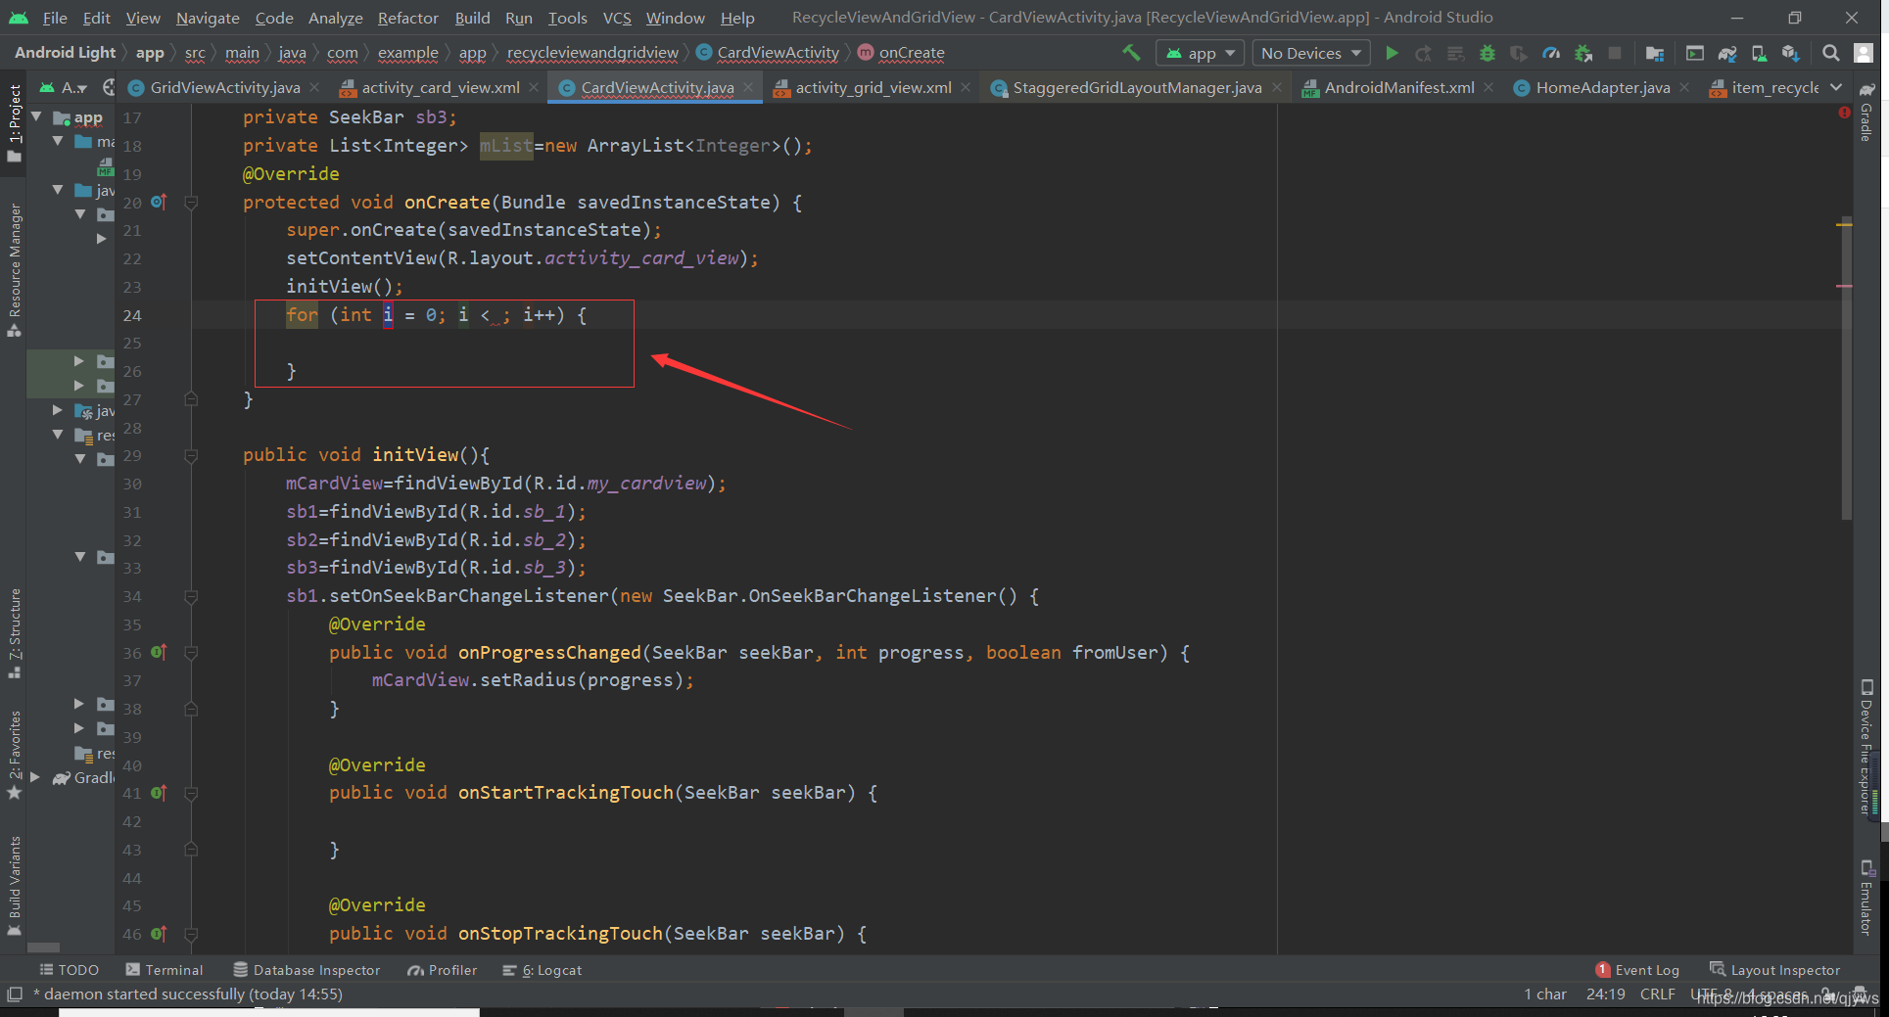Open the app run configuration dropdown
The width and height of the screenshot is (1889, 1017).
pyautogui.click(x=1200, y=53)
